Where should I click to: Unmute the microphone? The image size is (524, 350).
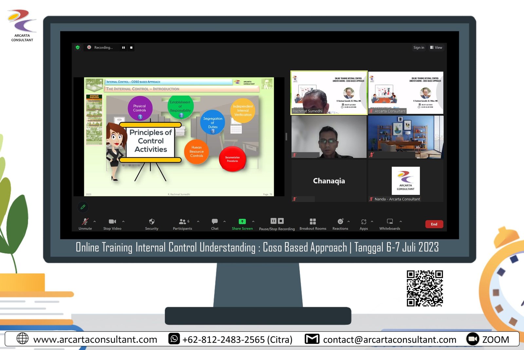[85, 222]
